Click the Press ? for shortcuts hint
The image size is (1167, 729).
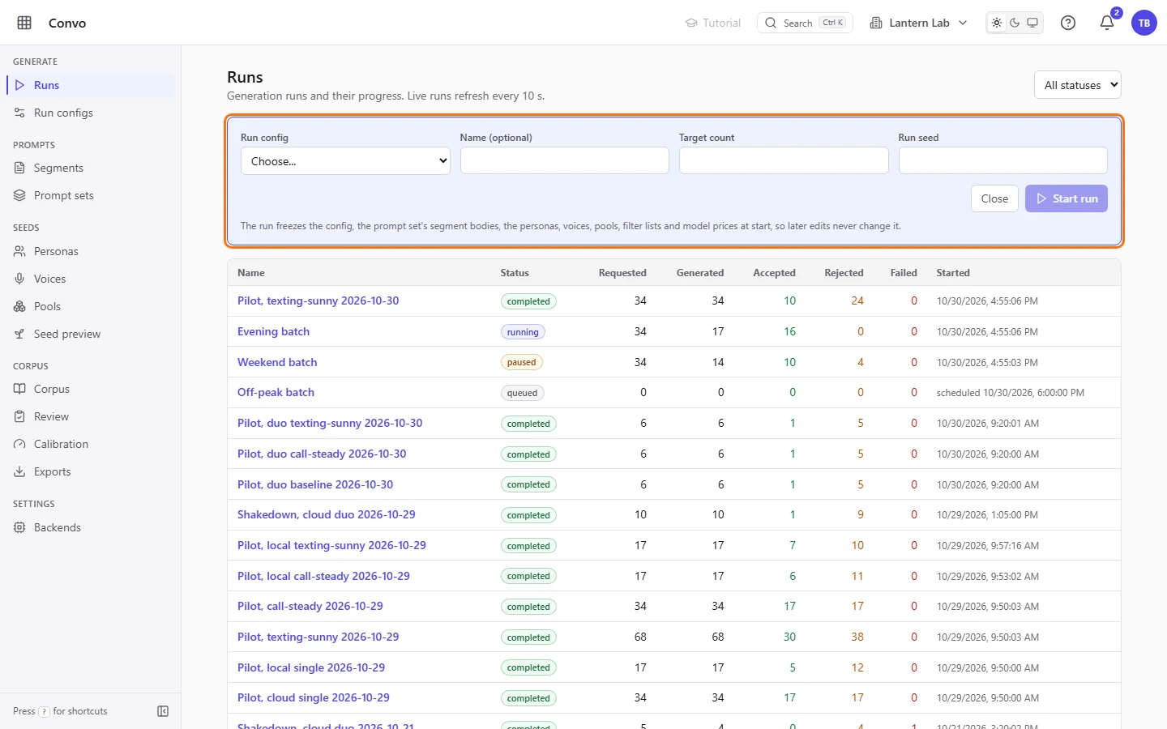[60, 711]
